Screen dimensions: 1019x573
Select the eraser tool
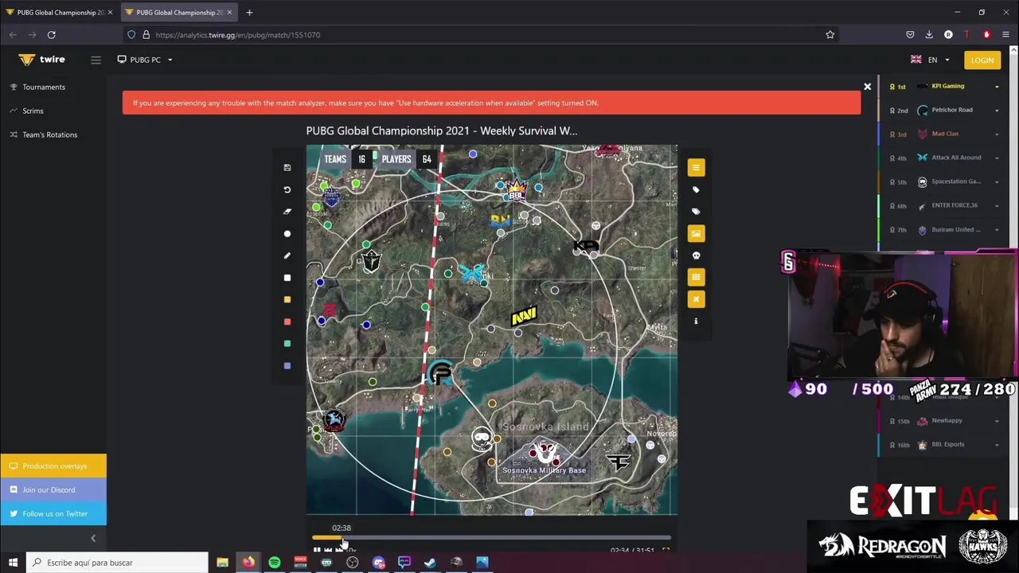[287, 212]
